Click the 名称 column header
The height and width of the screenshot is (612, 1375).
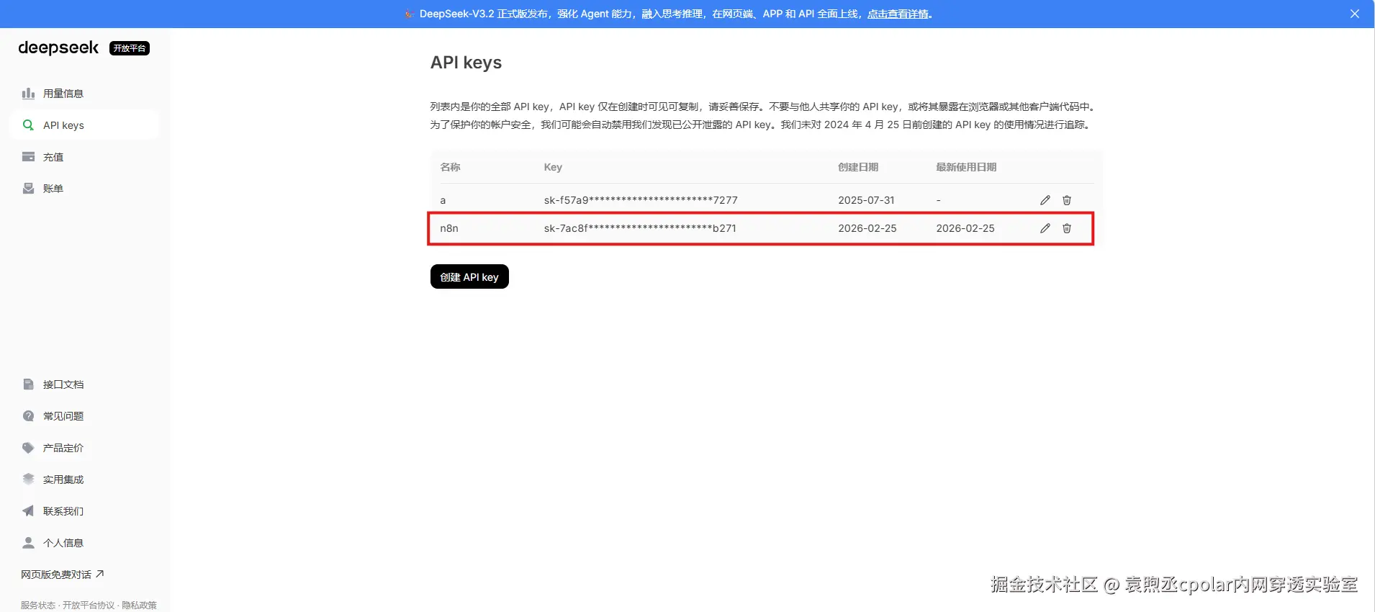450,167
